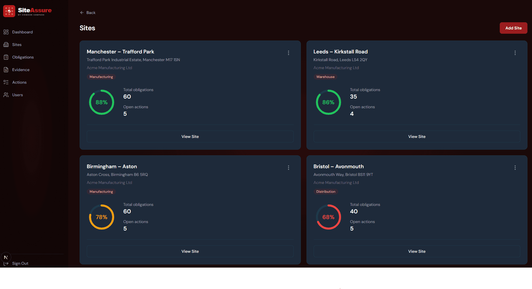Open Manchester – Trafford Park three-dot menu
The image size is (532, 289).
(x=289, y=53)
